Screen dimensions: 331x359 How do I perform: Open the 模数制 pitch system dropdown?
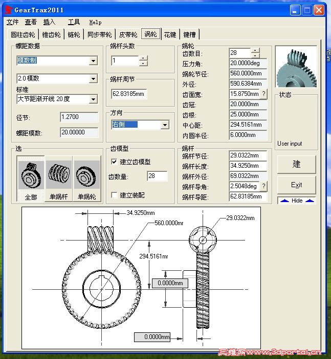pyautogui.click(x=93, y=61)
